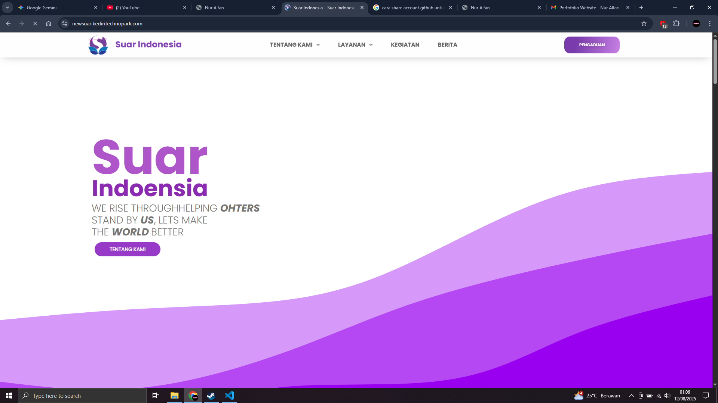This screenshot has height=403, width=718.
Task: Expand the LAYANAN navigation dropdown
Action: (x=355, y=45)
